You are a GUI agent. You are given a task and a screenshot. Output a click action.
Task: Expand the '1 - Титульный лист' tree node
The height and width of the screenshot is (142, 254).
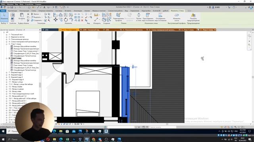(7, 34)
